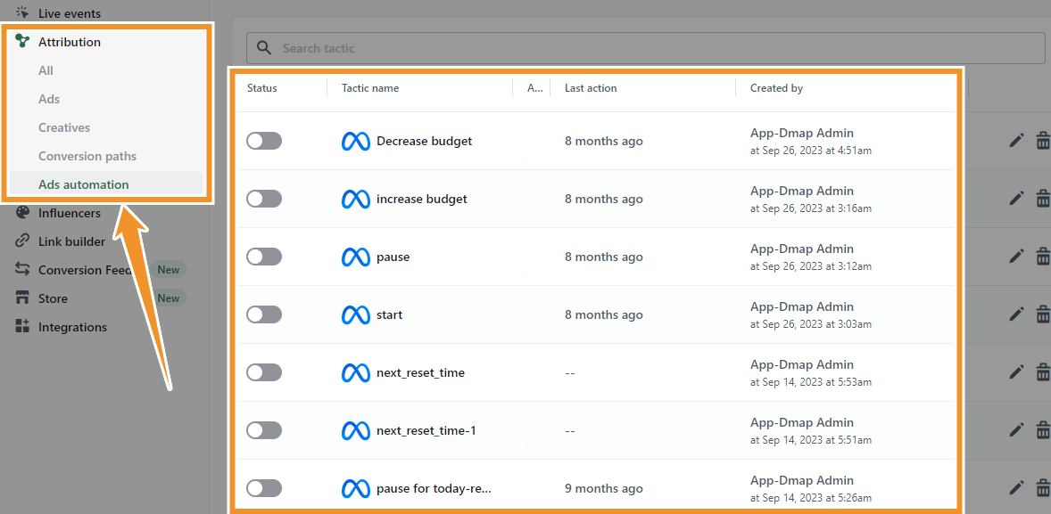Screen dimensions: 1051x514
Task: Collapse the Attribution sidebar section
Action: click(69, 42)
